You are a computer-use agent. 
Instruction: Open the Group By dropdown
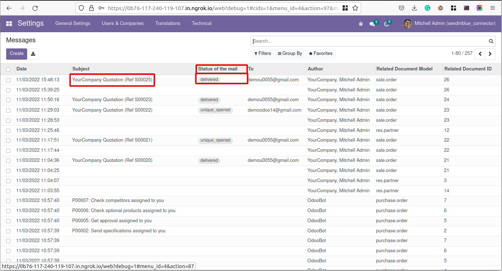click(x=290, y=53)
